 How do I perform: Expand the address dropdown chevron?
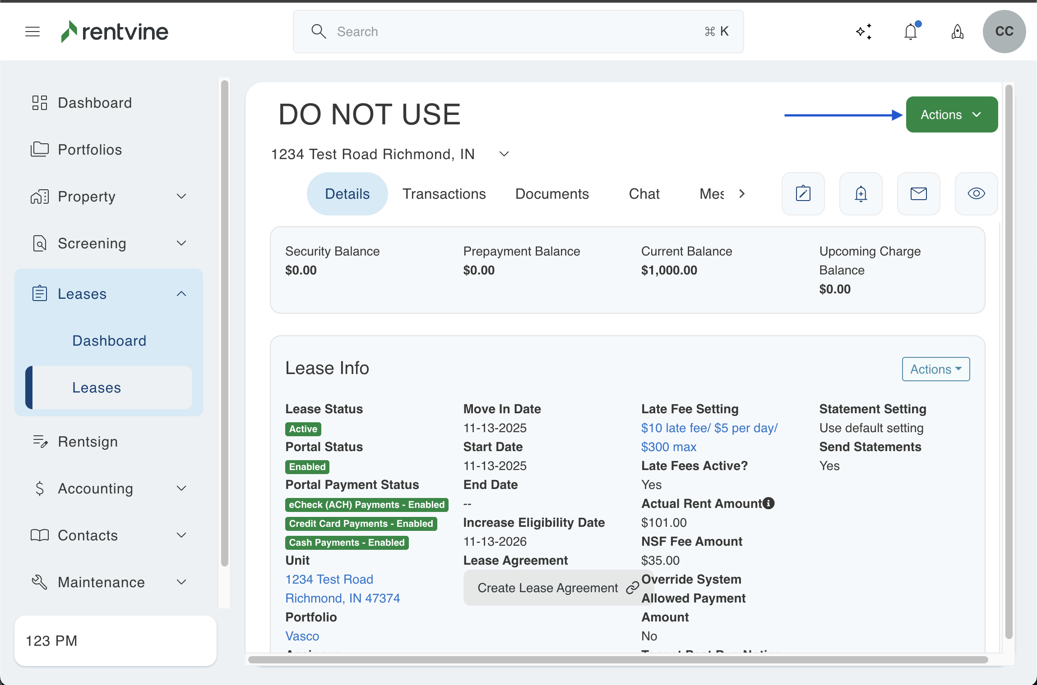[x=504, y=154]
